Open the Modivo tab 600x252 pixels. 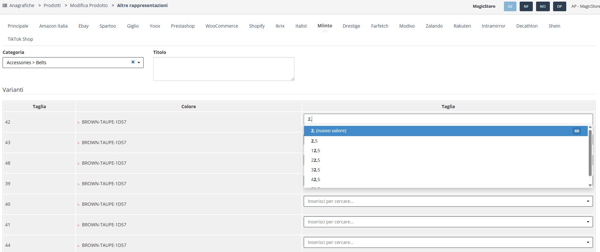(x=407, y=26)
